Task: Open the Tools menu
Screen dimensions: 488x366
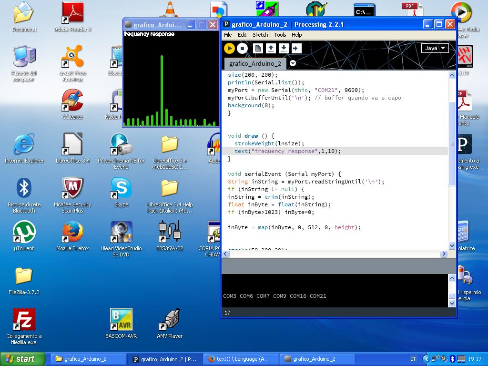Action: click(280, 35)
